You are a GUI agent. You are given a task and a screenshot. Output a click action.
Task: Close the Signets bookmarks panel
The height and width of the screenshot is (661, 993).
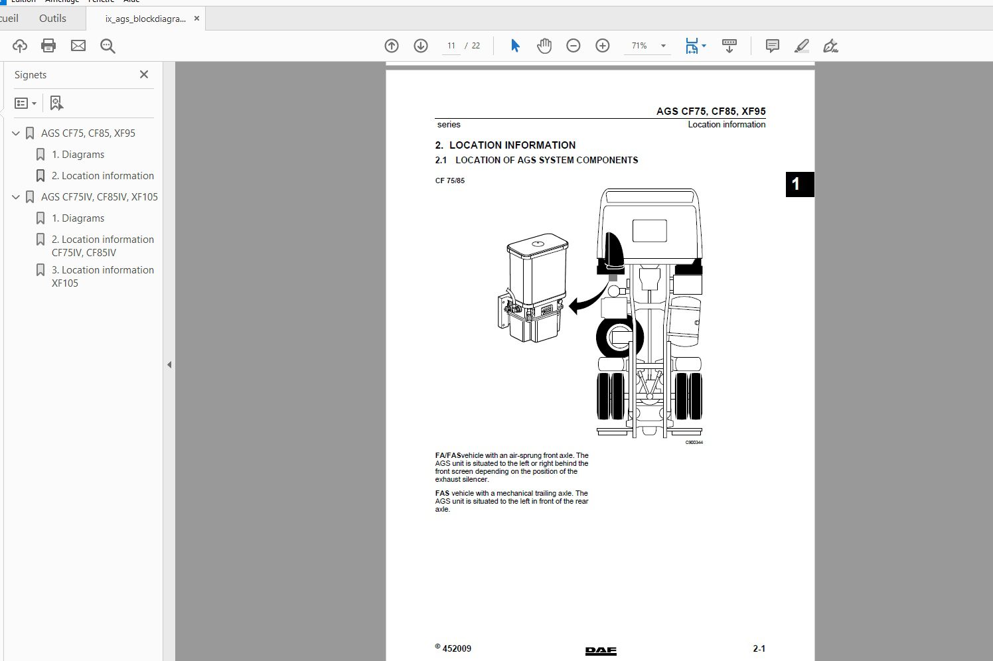click(144, 74)
